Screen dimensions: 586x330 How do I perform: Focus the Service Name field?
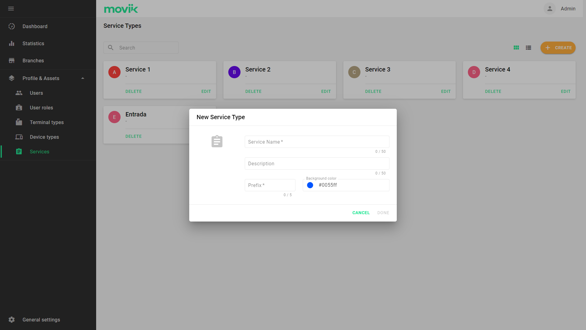pyautogui.click(x=317, y=142)
